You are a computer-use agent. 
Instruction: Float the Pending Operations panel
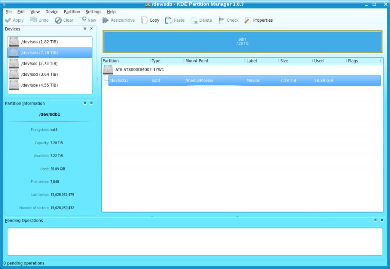pyautogui.click(x=376, y=220)
